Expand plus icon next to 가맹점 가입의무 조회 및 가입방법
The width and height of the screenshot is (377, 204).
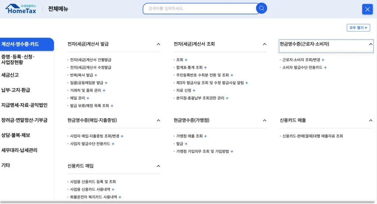(x=232, y=151)
